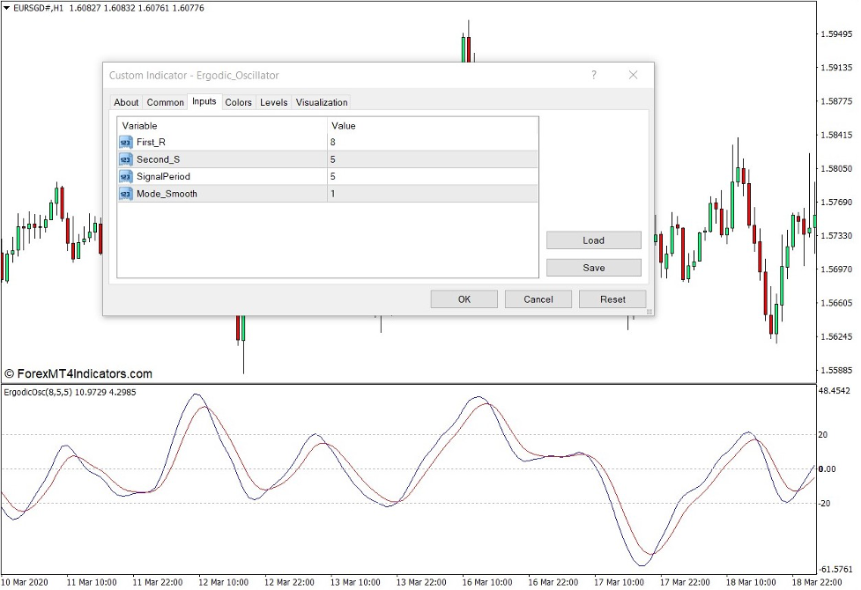
Task: Open the Visualization tab
Action: tap(322, 101)
